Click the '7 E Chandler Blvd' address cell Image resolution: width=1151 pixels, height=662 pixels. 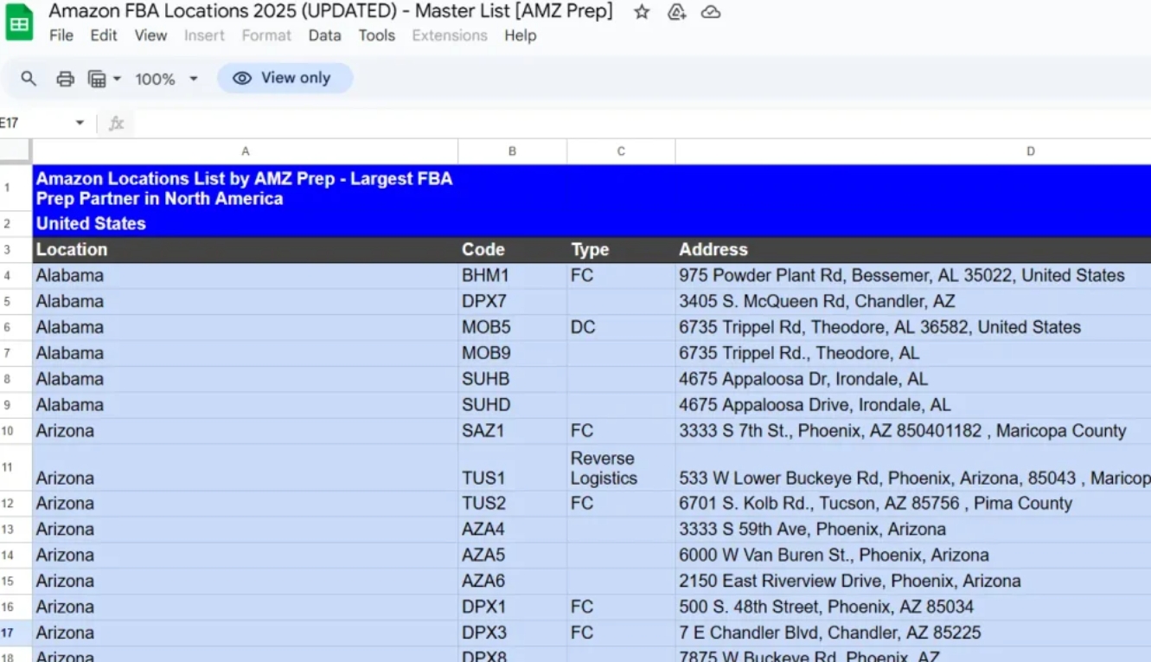(913, 633)
